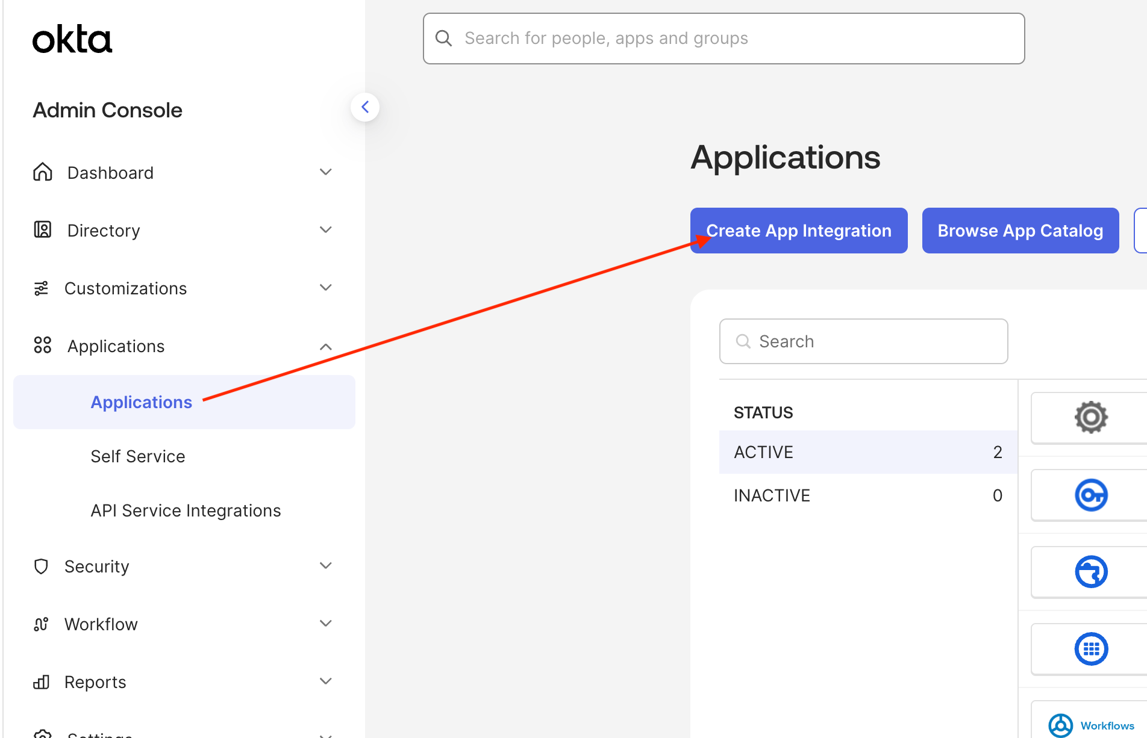Click the Reports bar chart icon

41,682
